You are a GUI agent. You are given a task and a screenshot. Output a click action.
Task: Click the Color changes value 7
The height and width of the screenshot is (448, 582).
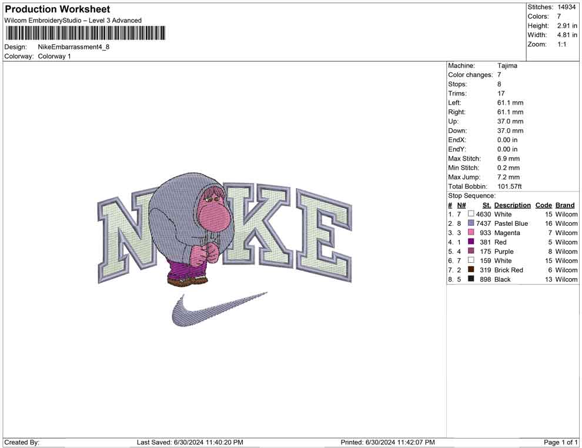click(x=499, y=75)
